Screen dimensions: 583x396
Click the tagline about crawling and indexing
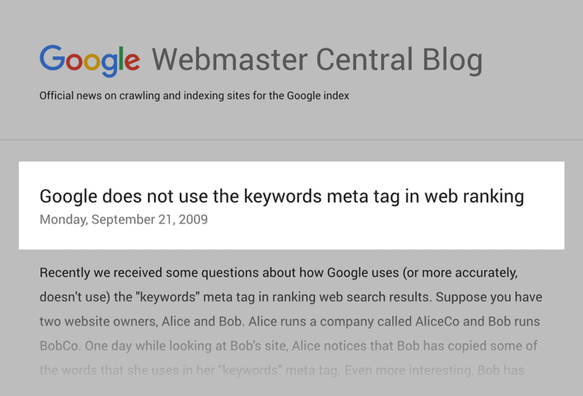tap(194, 96)
